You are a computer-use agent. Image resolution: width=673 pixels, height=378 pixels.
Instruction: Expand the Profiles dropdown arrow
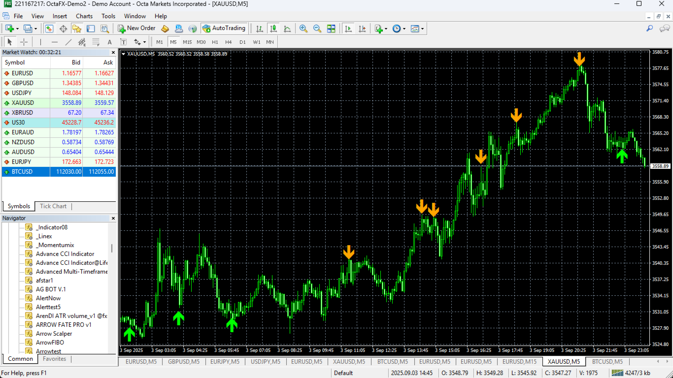click(x=35, y=29)
